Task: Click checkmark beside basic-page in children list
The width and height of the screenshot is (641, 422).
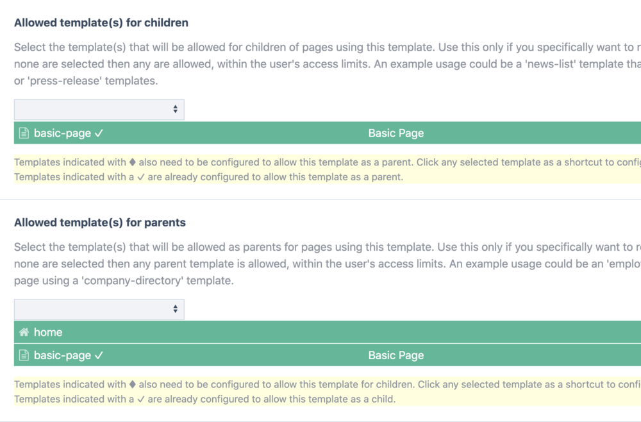Action: pos(99,133)
